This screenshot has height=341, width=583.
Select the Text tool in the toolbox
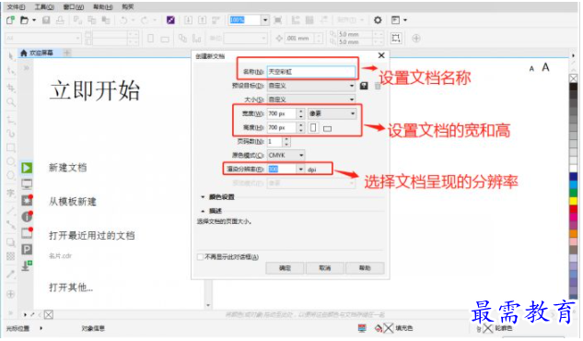point(11,193)
